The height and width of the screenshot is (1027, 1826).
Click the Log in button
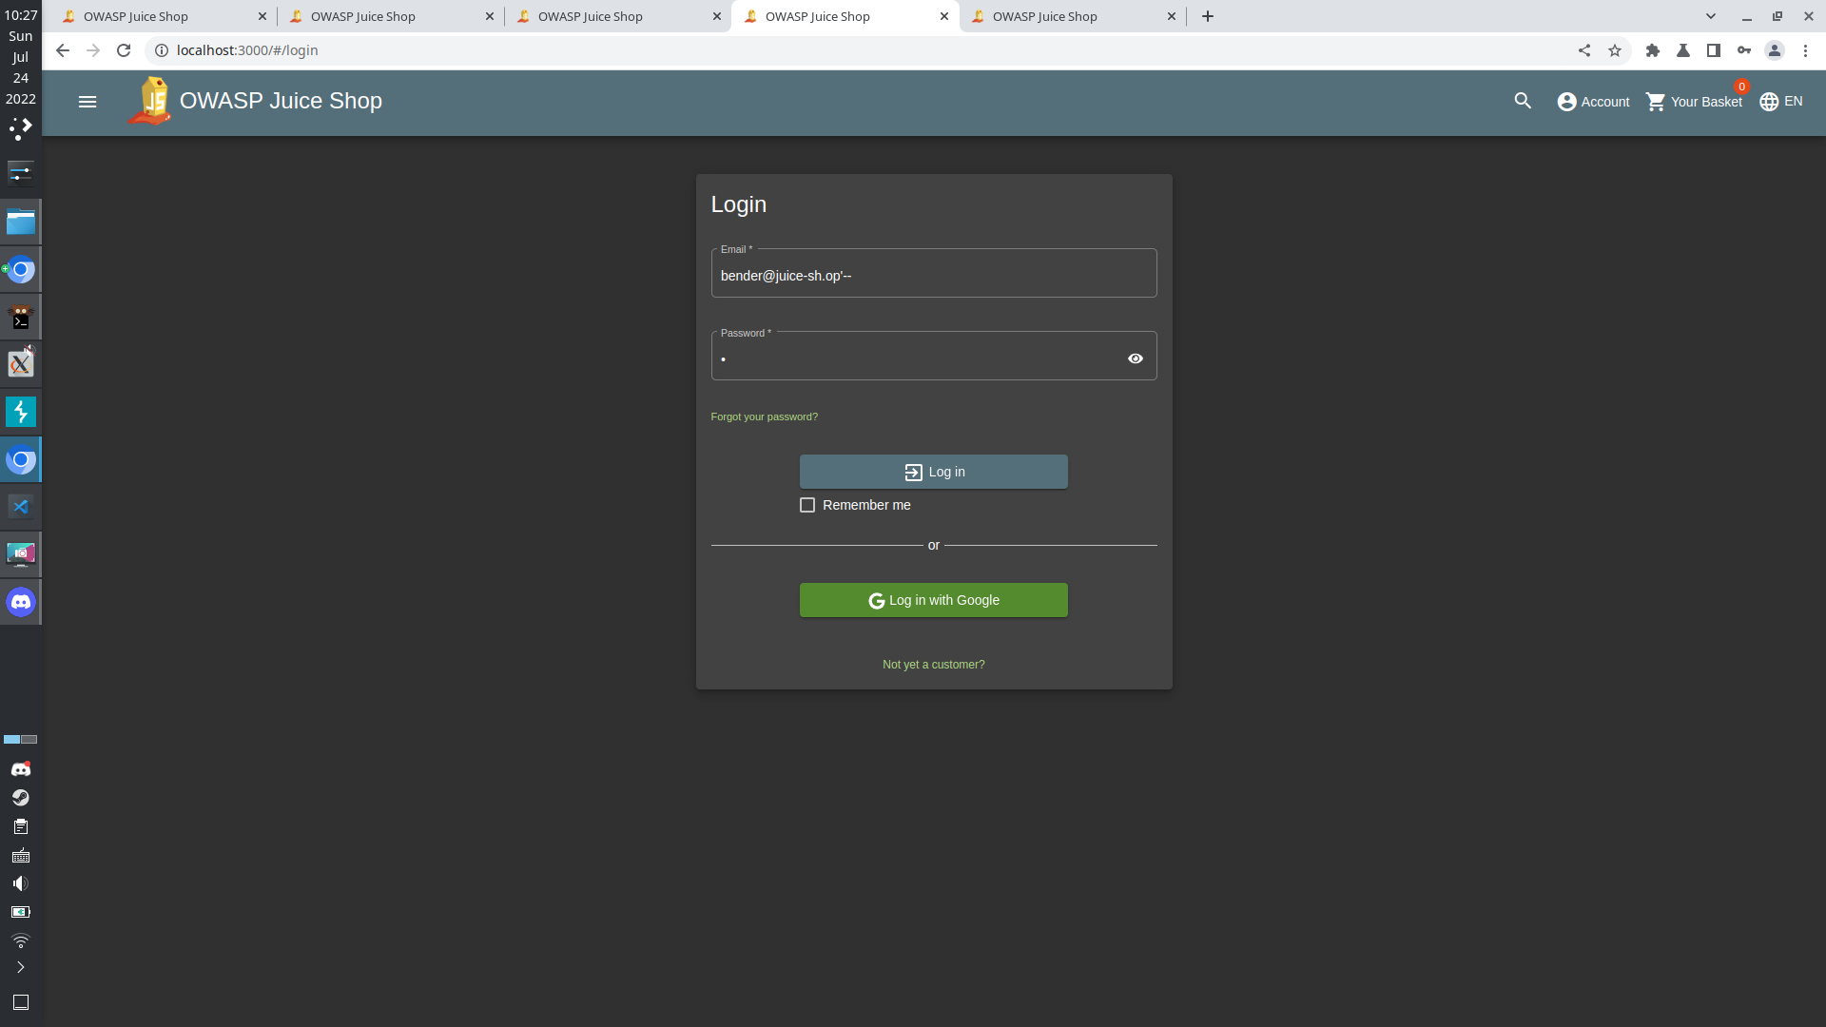[934, 472]
